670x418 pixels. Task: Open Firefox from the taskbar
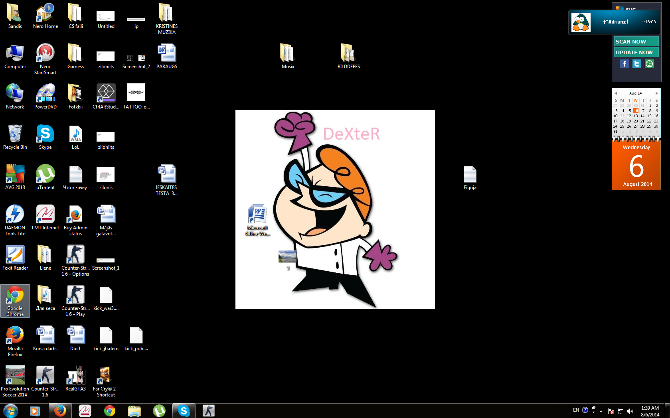[x=60, y=410]
